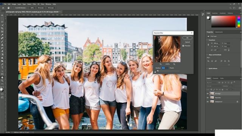Click OK in Gaussian Blur dialog
The height and width of the screenshot is (136, 242).
pos(187,38)
